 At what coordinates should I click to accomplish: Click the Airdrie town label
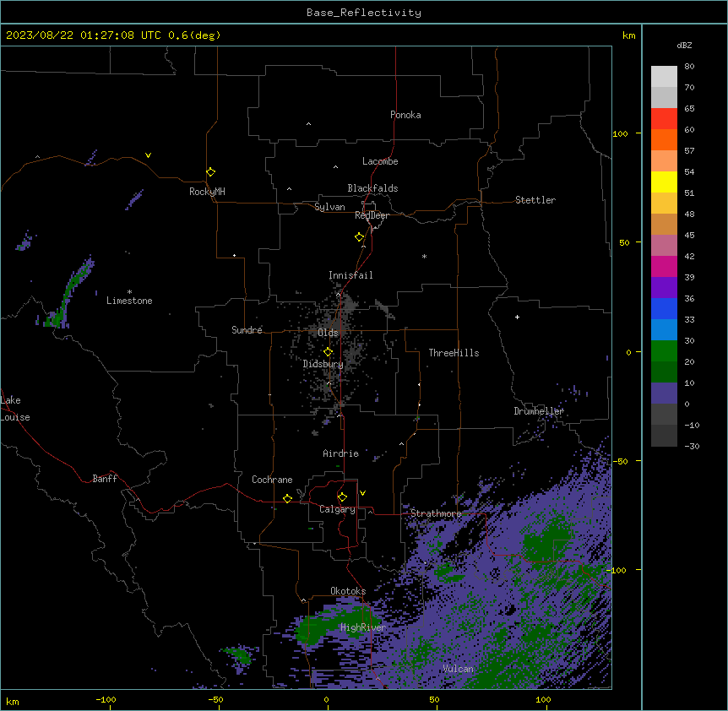341,453
